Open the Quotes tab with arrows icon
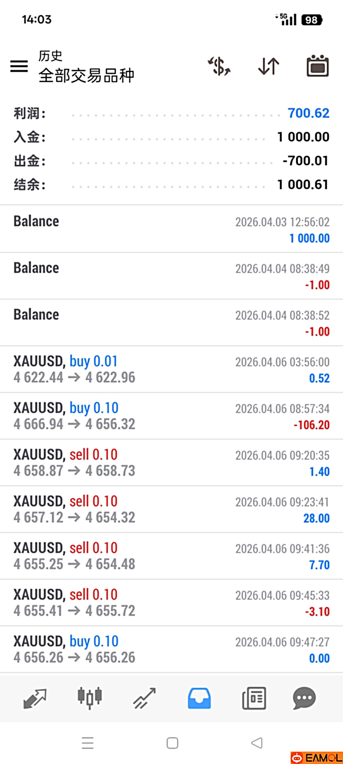The height and width of the screenshot is (764, 343). tap(35, 698)
